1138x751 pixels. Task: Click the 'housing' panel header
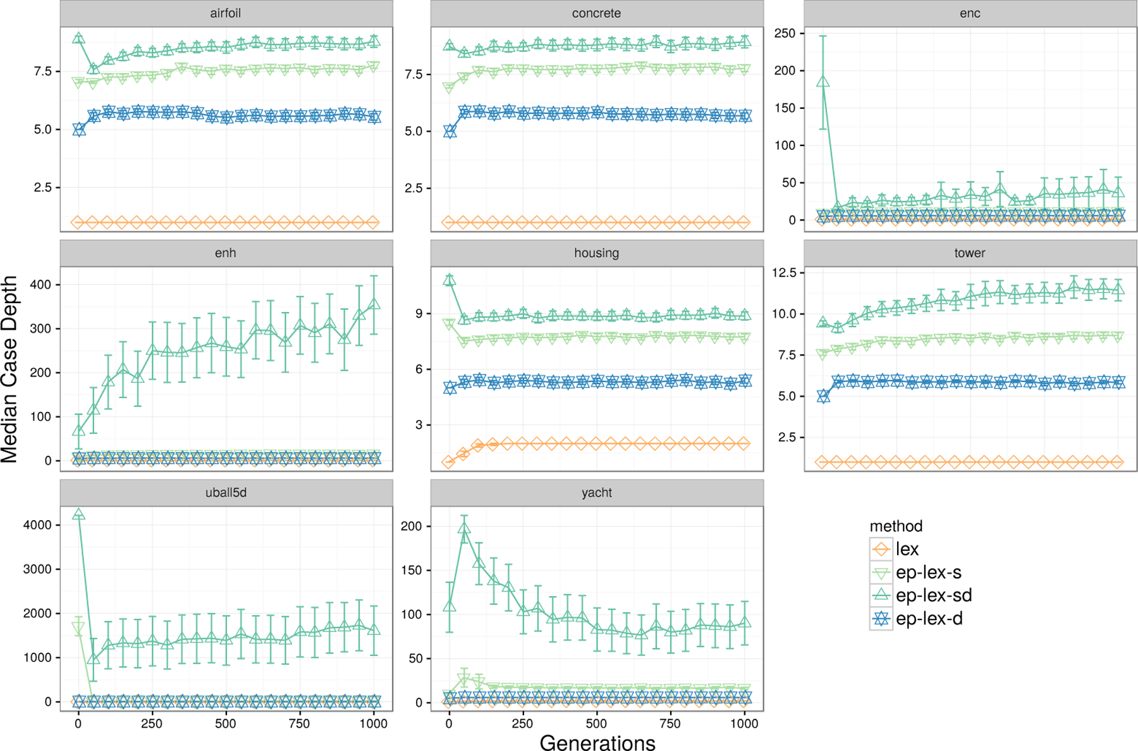[597, 253]
